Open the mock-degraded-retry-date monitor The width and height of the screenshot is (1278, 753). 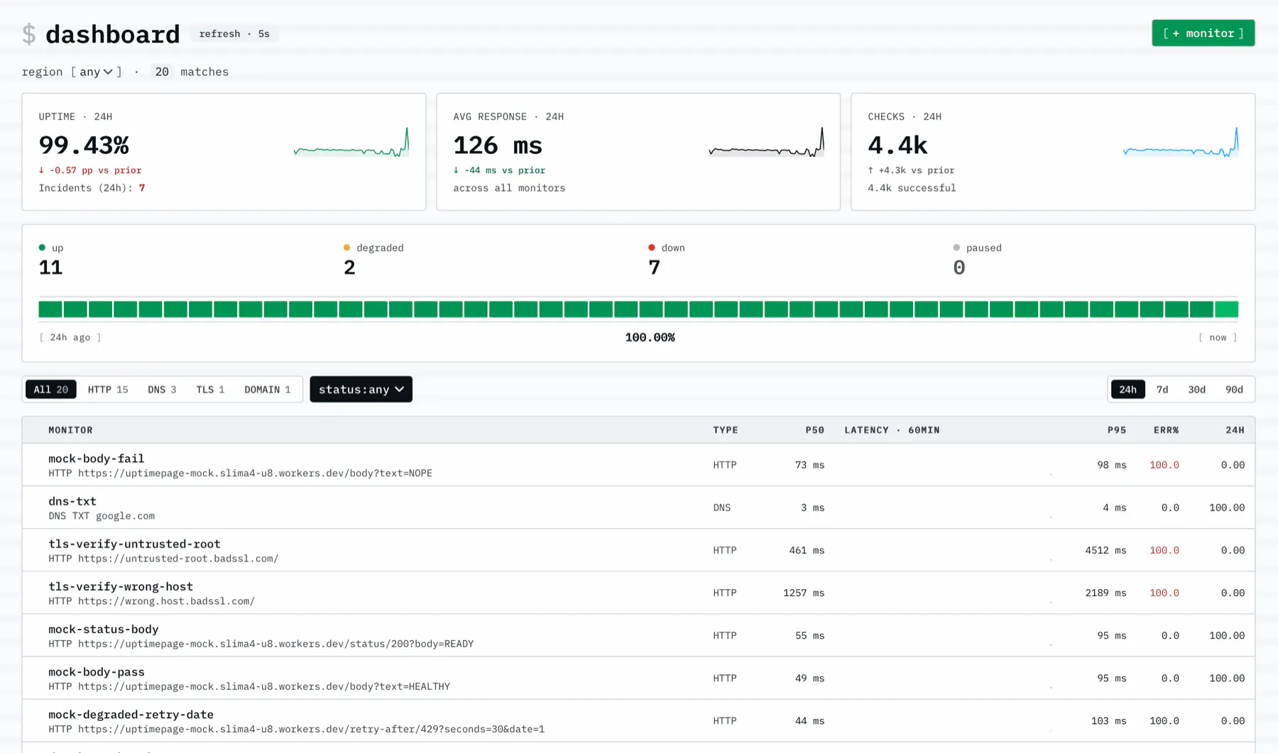pyautogui.click(x=638, y=720)
